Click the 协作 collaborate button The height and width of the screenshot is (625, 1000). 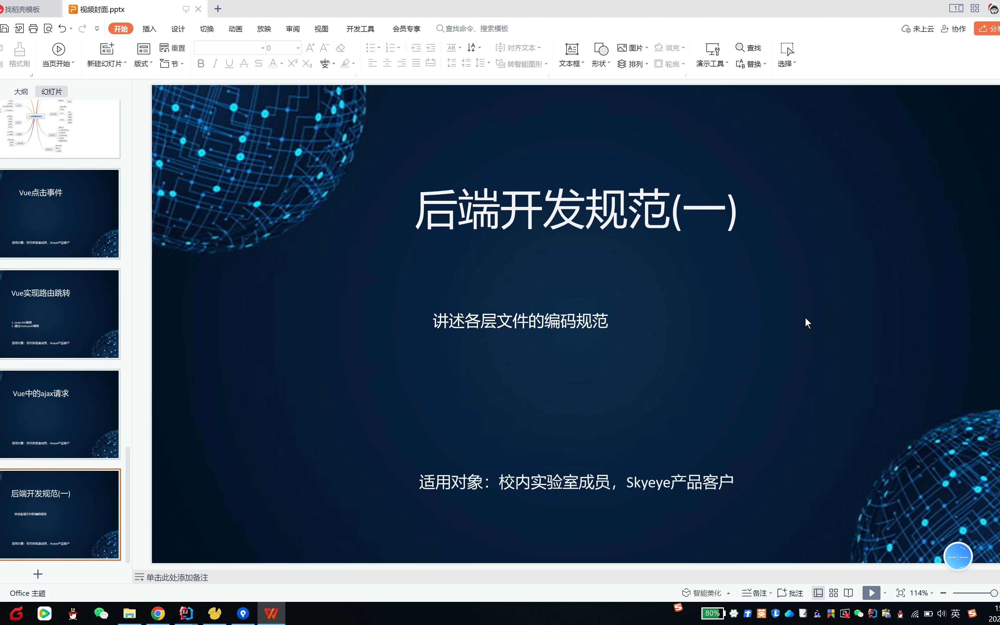tap(953, 29)
